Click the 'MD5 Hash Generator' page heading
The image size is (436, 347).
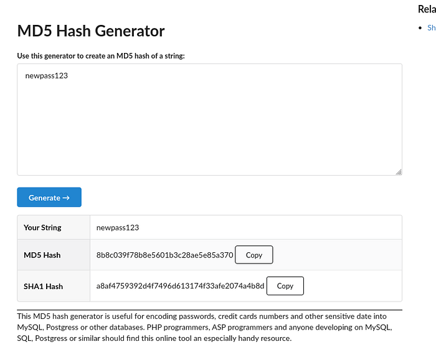[91, 31]
